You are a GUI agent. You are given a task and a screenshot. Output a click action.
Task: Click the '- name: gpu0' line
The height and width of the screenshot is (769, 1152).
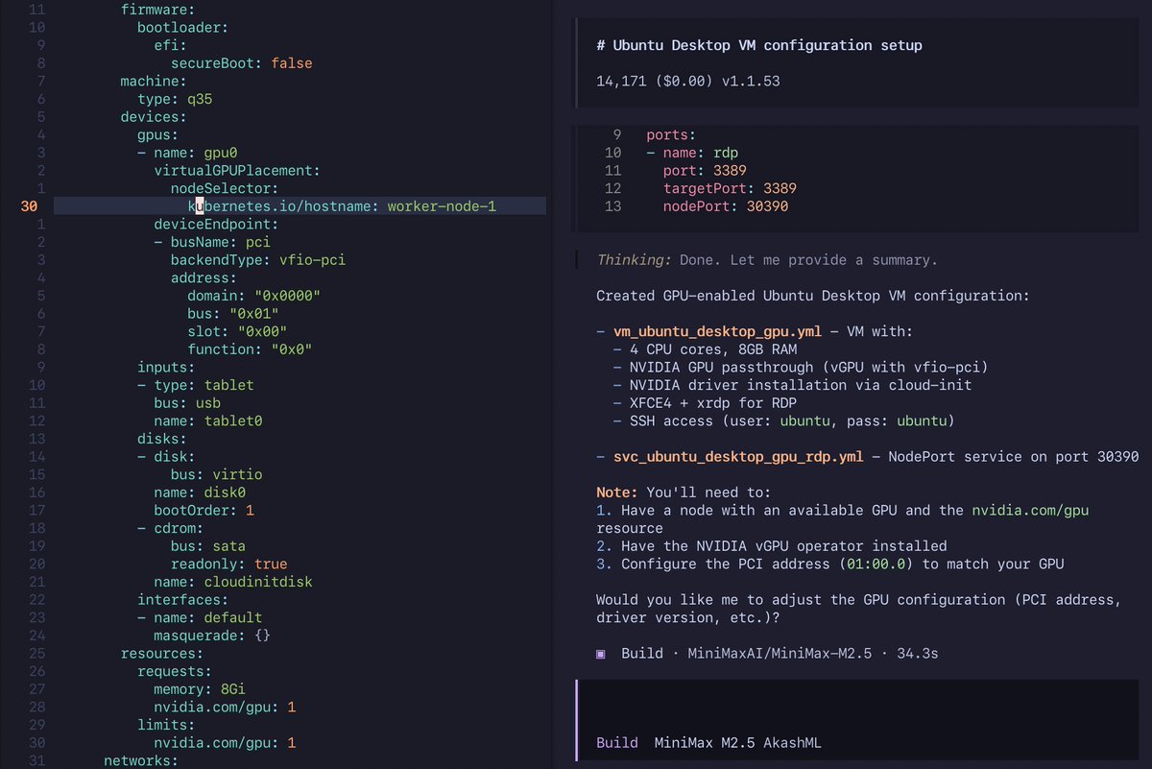coord(187,153)
